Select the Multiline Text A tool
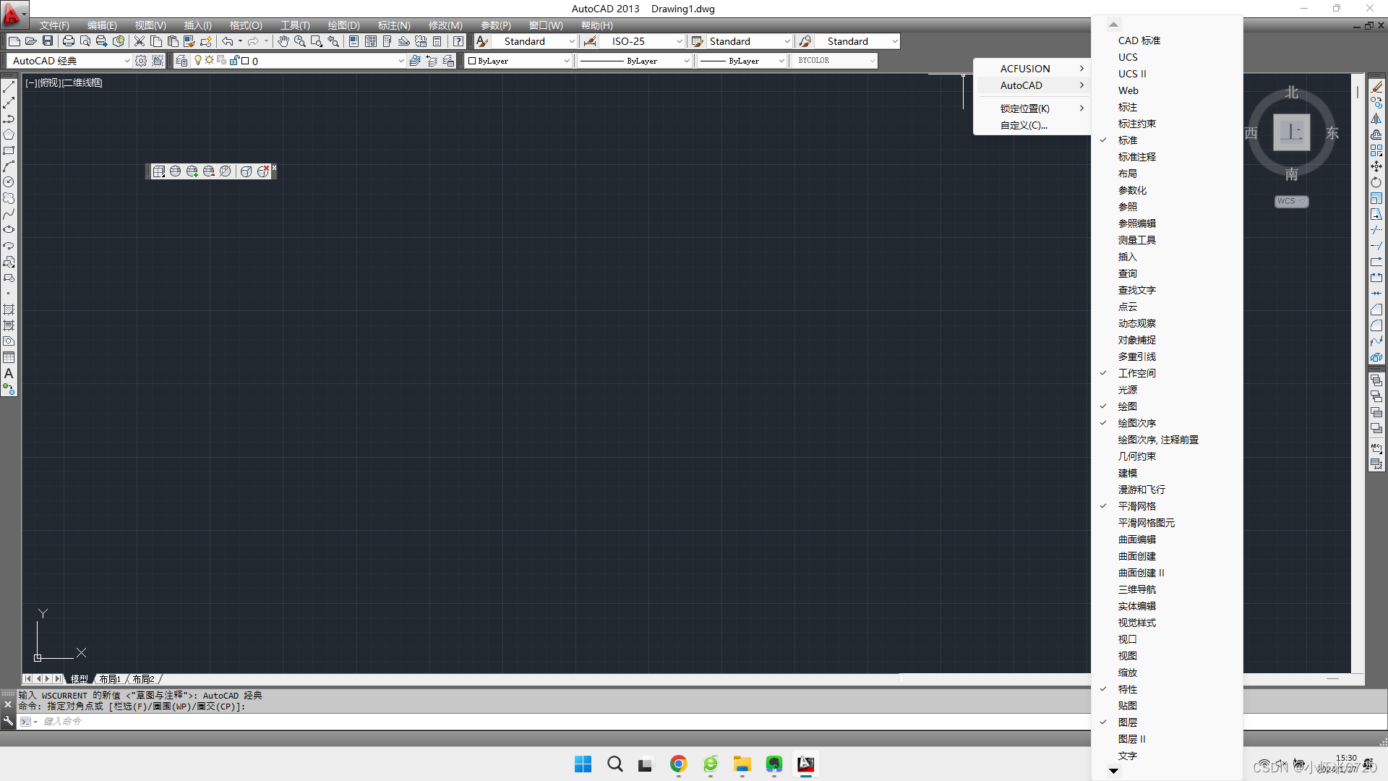The height and width of the screenshot is (781, 1388). pos(9,374)
